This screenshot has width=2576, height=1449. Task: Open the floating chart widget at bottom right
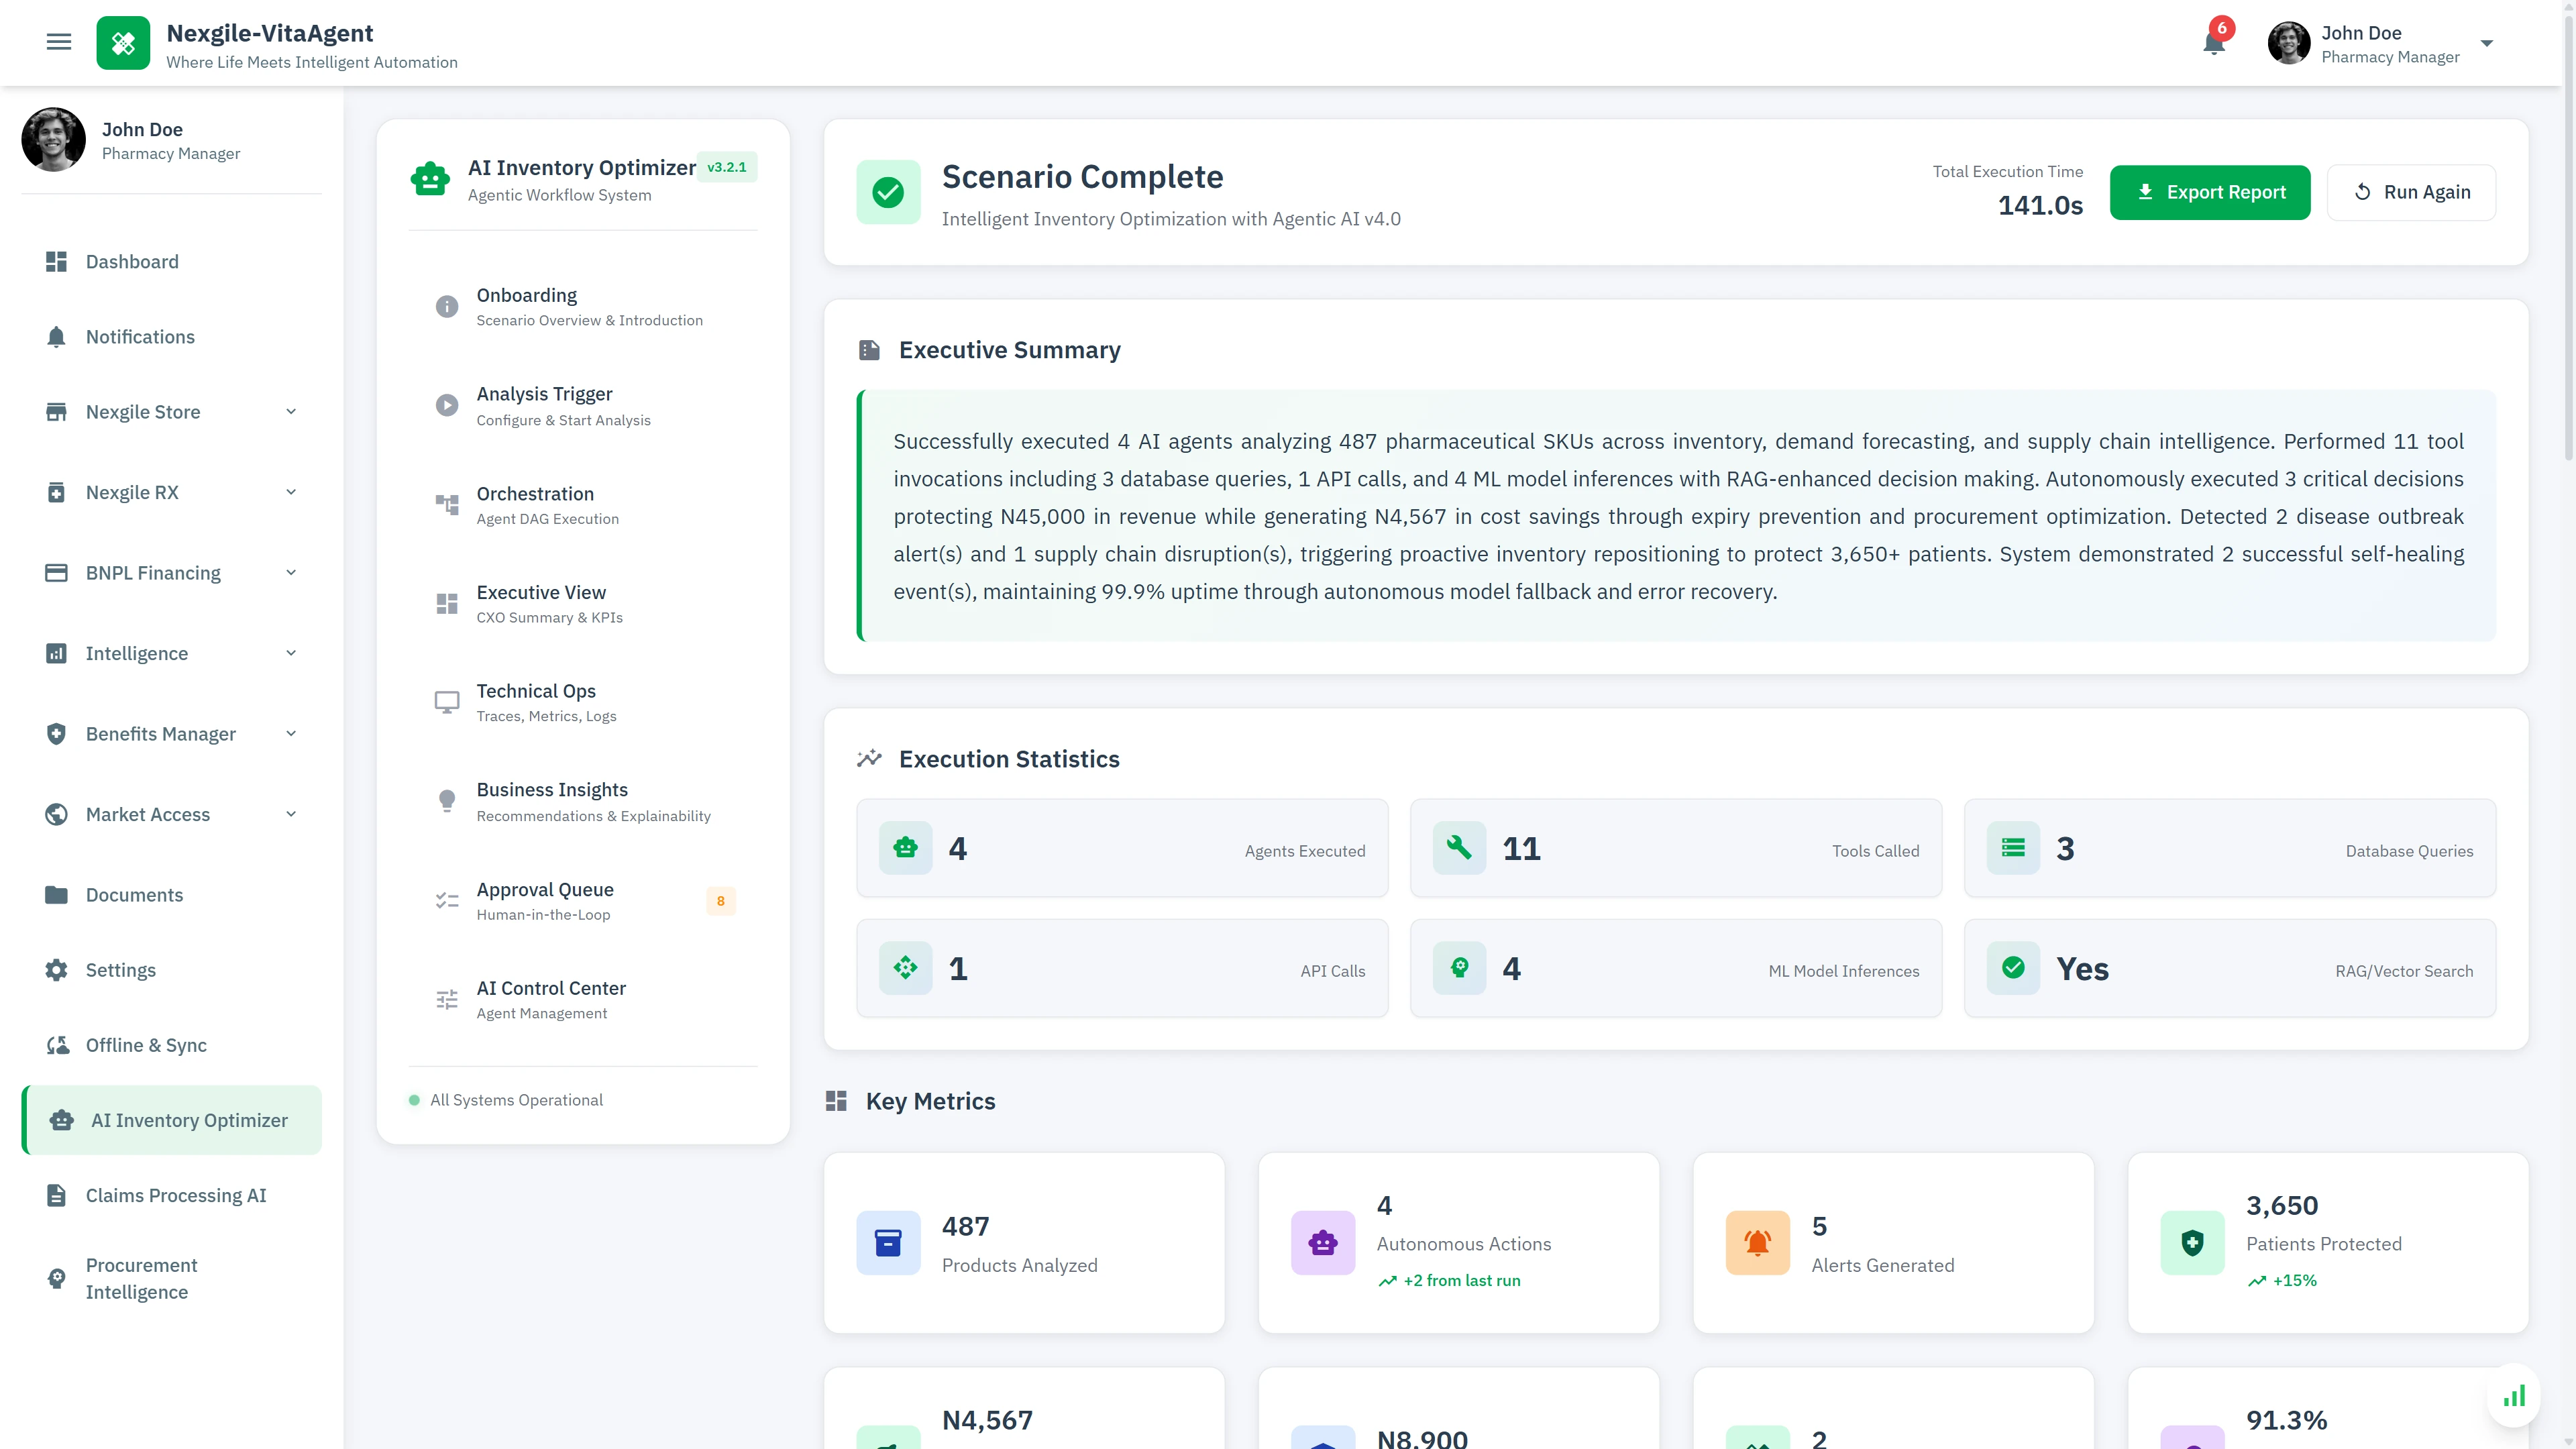(x=2514, y=1396)
